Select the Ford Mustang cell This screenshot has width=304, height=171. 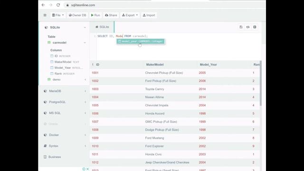coord(154,138)
